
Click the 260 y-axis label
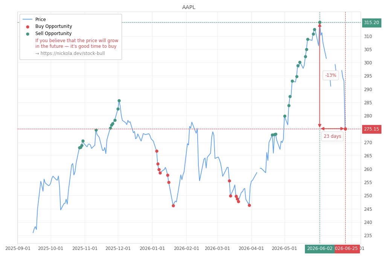(368, 169)
